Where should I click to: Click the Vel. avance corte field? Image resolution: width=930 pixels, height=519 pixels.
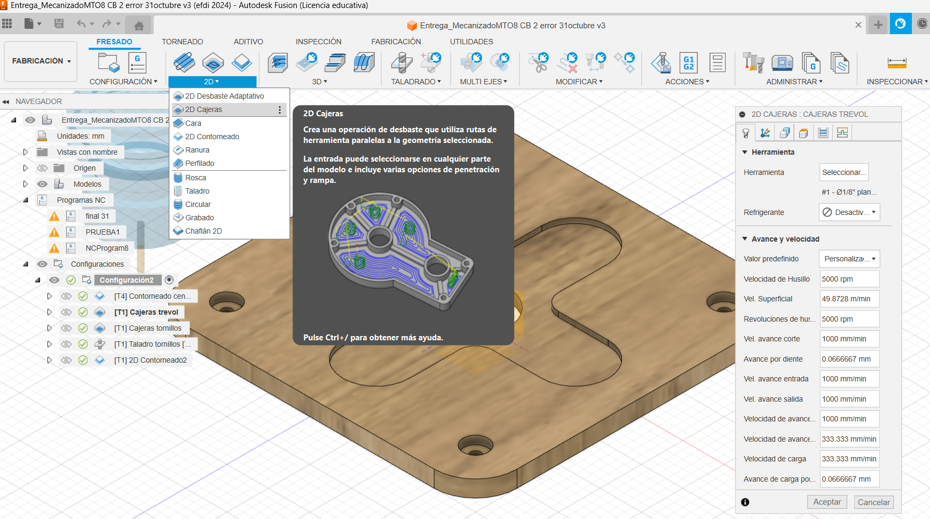(x=849, y=339)
